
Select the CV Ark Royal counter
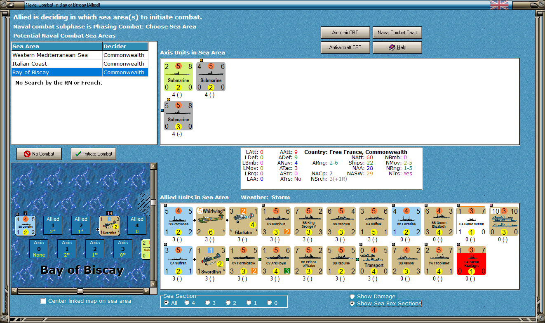point(276,261)
